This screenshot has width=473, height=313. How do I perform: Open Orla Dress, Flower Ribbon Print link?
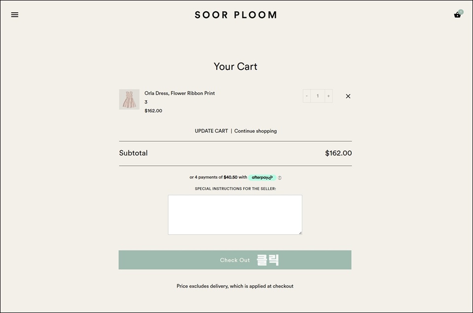tap(179, 93)
